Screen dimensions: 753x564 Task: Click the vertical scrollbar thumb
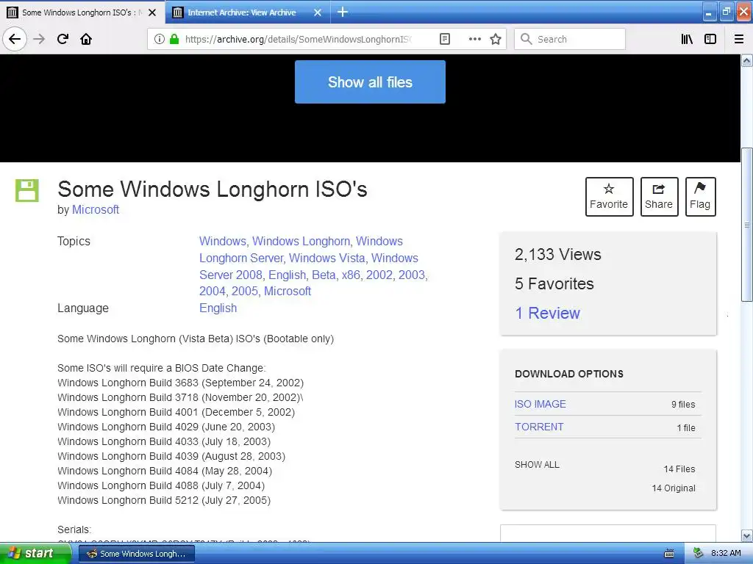coord(747,225)
